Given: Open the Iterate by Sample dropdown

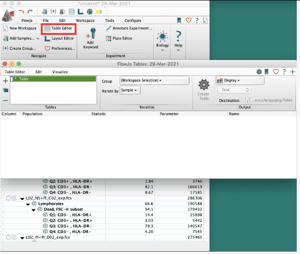Looking at the screenshot, I should 130,90.
